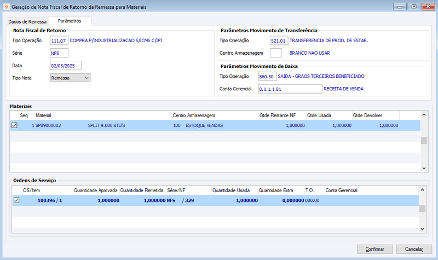Click Qtde Devolver column header
Image resolution: width=438 pixels, height=260 pixels.
click(376, 115)
